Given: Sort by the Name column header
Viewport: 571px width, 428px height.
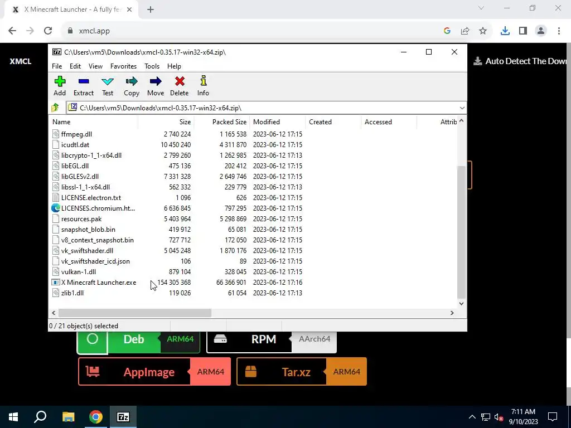Looking at the screenshot, I should tap(93, 122).
